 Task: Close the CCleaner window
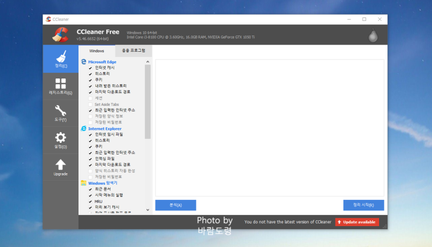point(380,19)
